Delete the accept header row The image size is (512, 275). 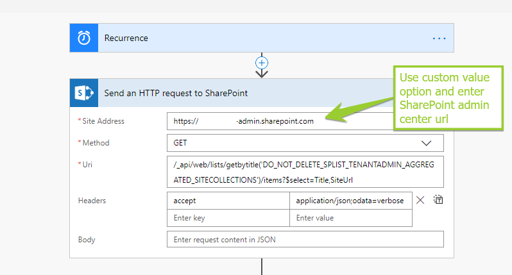[x=420, y=200]
